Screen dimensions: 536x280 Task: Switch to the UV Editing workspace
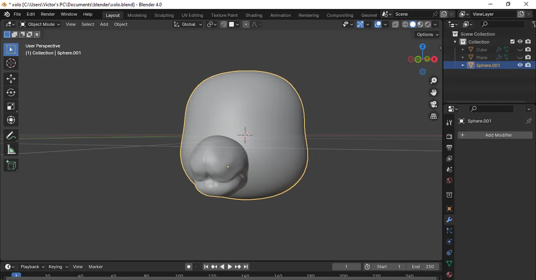point(192,15)
